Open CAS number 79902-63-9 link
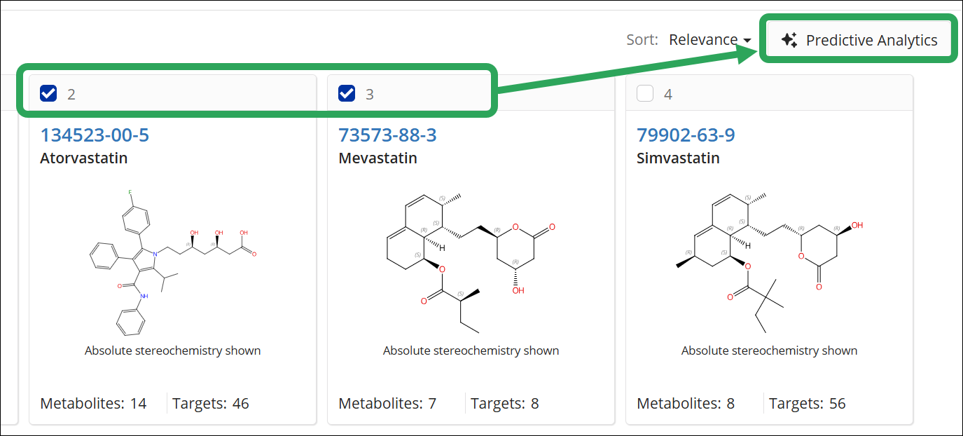Image resolution: width=963 pixels, height=436 pixels. (x=686, y=135)
